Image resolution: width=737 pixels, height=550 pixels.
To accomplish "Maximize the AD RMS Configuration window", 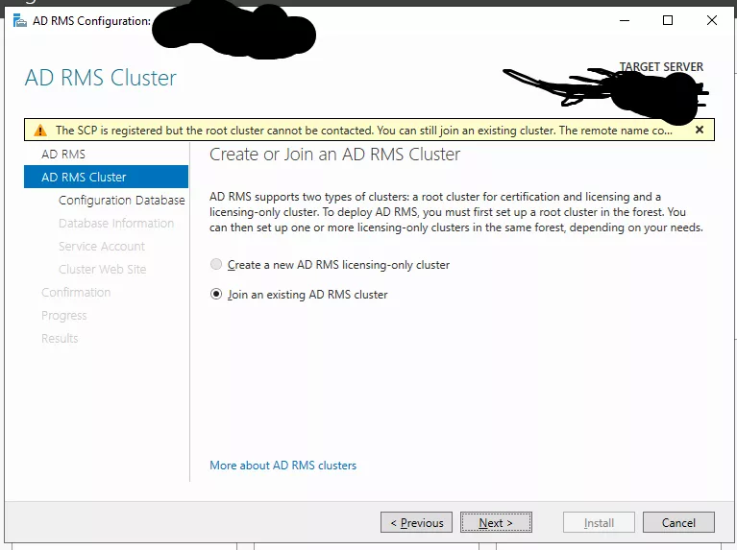I will point(668,20).
